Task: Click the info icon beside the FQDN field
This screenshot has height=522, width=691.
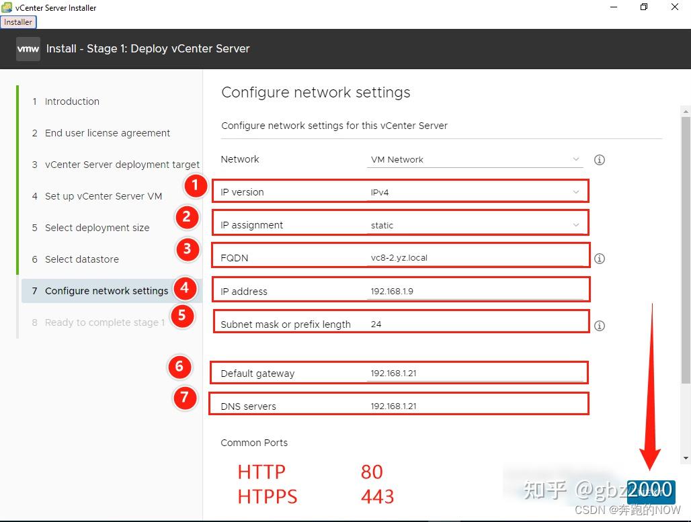Action: point(600,259)
